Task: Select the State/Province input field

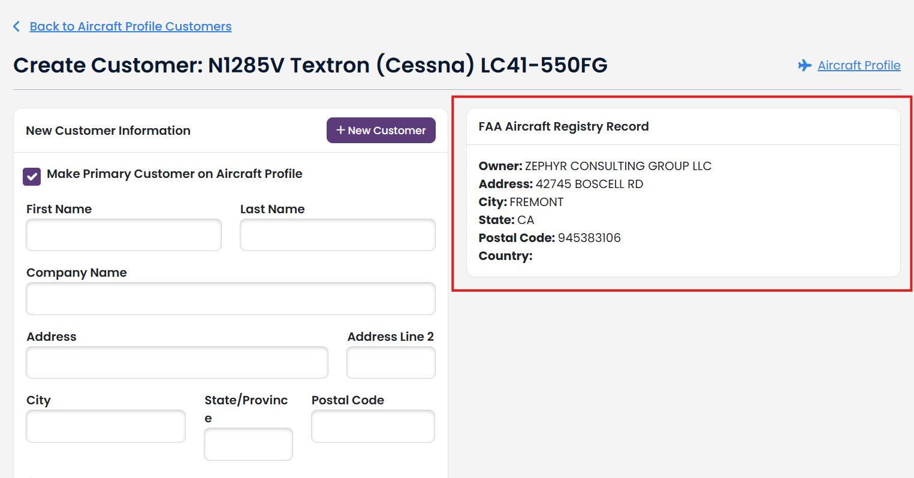Action: point(248,444)
